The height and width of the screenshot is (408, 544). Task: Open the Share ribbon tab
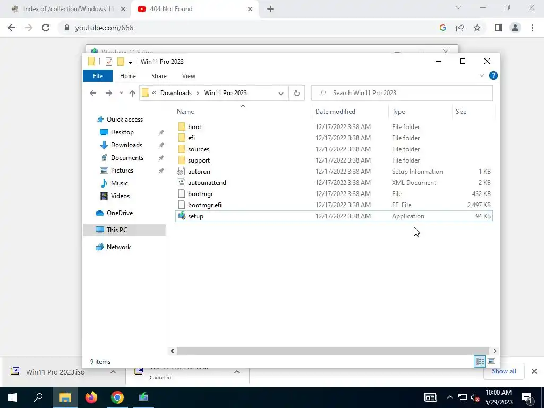[159, 76]
